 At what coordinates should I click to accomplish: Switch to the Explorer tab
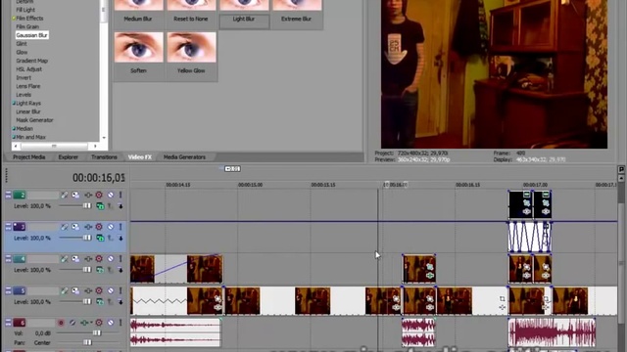pos(68,157)
